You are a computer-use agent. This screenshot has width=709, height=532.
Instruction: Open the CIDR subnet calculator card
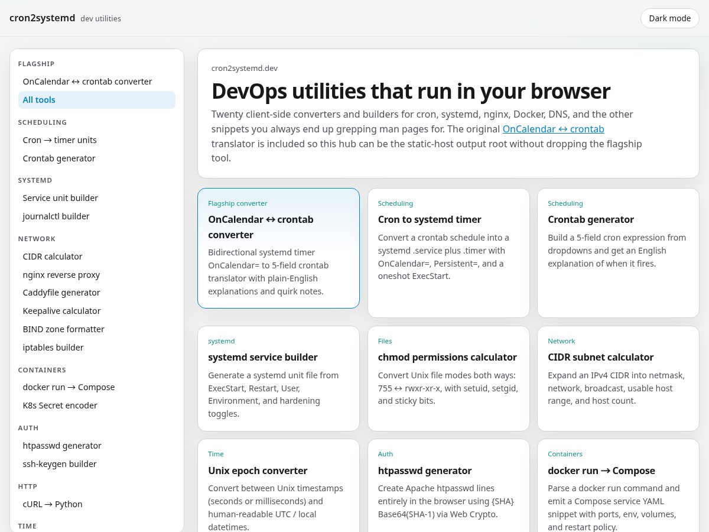point(618,378)
